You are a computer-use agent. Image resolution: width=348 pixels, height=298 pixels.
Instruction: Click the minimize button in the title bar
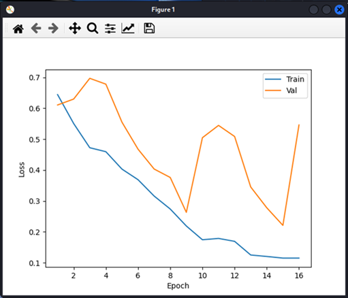[x=314, y=10]
